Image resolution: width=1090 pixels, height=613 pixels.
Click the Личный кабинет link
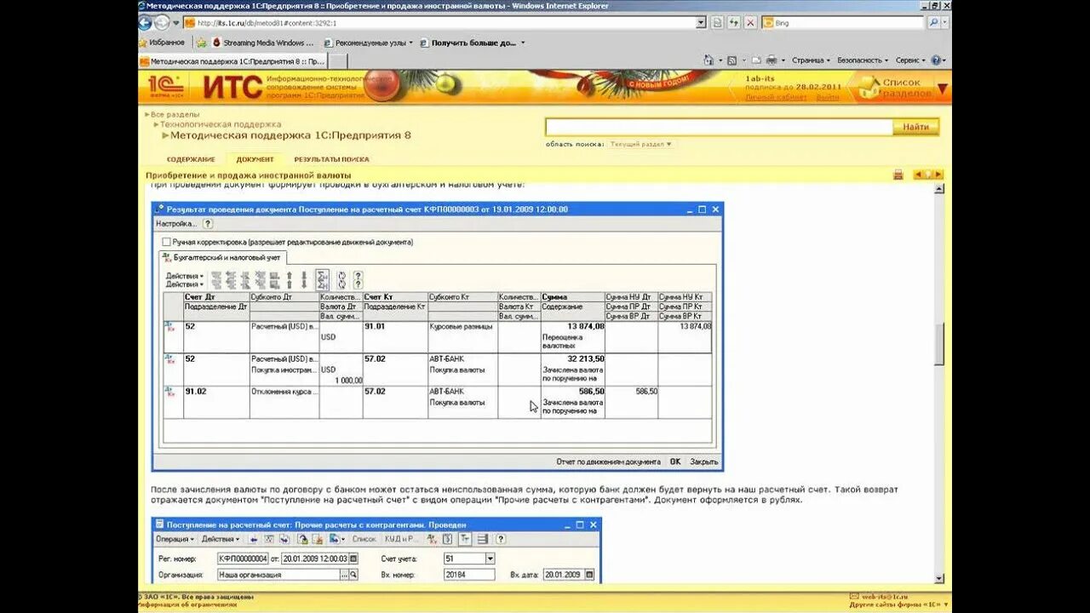(x=776, y=97)
